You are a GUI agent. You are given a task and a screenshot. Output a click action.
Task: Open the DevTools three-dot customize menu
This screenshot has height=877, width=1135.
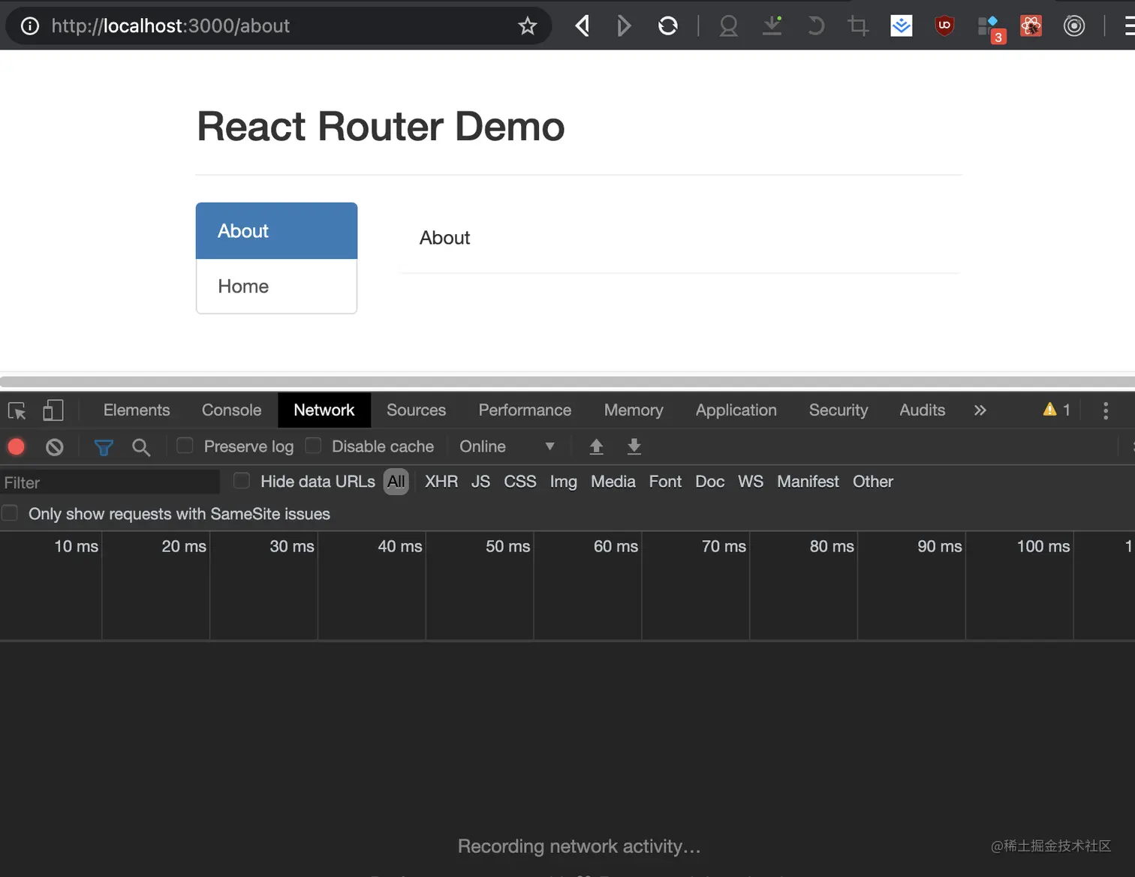pos(1105,410)
